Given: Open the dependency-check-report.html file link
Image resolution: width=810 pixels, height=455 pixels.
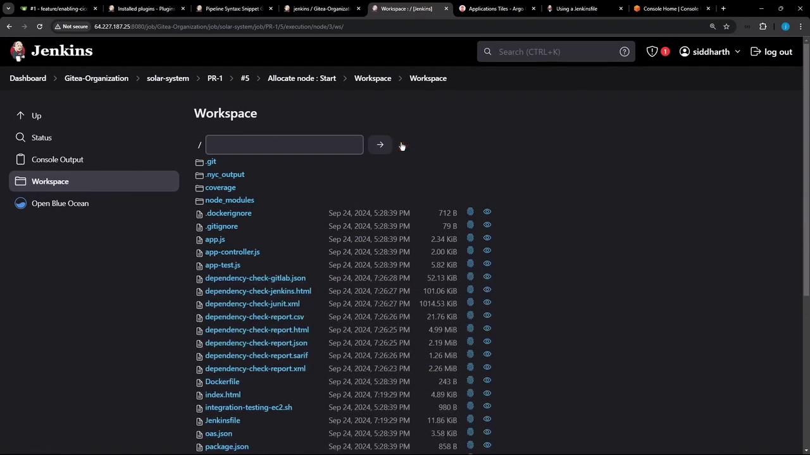Looking at the screenshot, I should (x=257, y=330).
